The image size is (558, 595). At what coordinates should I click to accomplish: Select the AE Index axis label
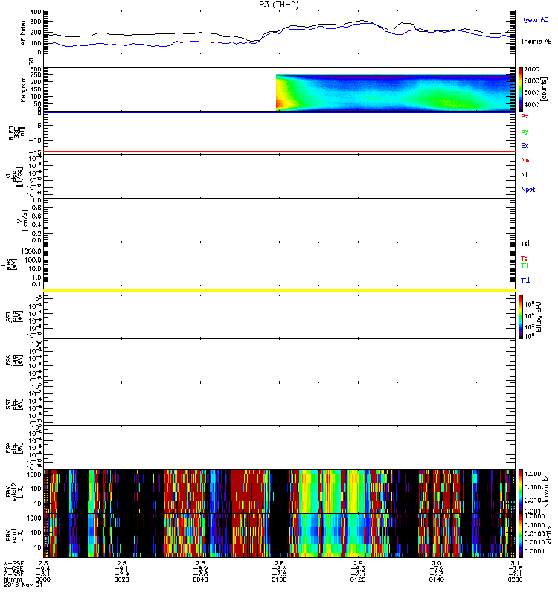tap(24, 33)
